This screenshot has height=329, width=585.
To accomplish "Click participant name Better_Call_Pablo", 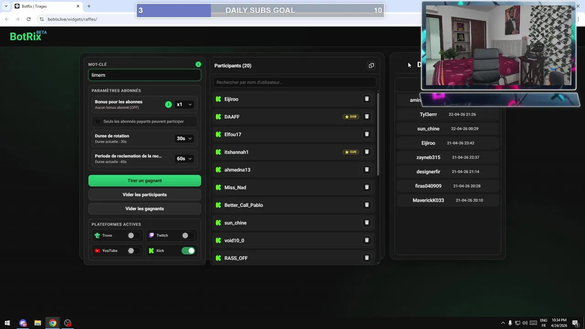I will (244, 205).
